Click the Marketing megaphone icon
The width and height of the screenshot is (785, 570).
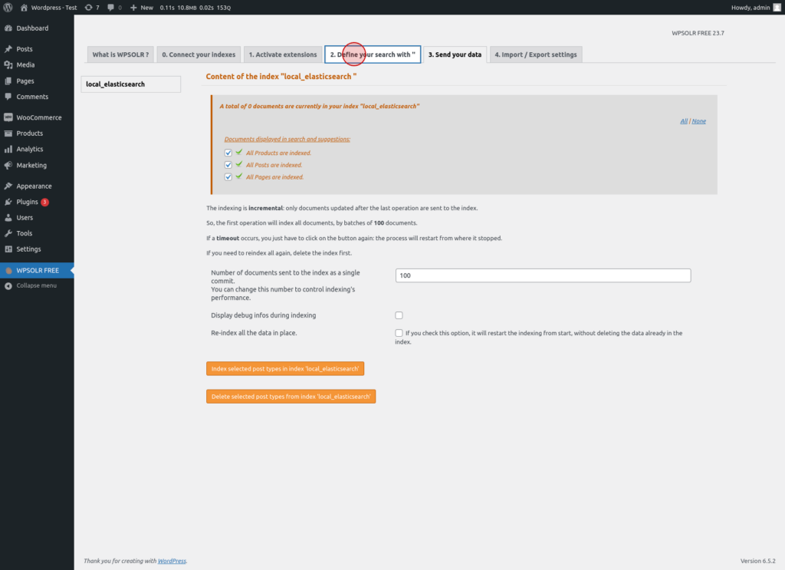[x=8, y=165]
